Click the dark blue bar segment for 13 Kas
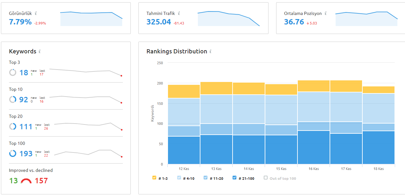This screenshot has height=196, width=405. point(216,149)
